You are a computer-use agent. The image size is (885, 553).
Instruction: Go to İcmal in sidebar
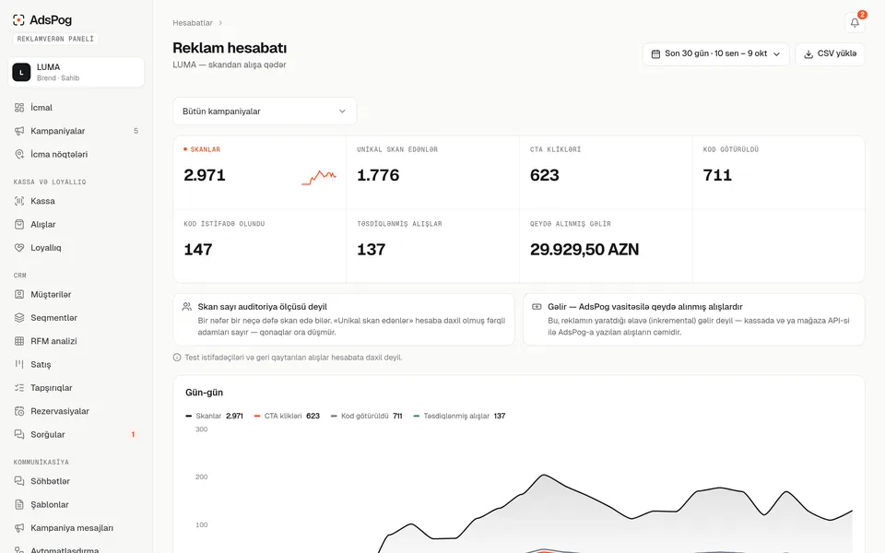pos(77,108)
